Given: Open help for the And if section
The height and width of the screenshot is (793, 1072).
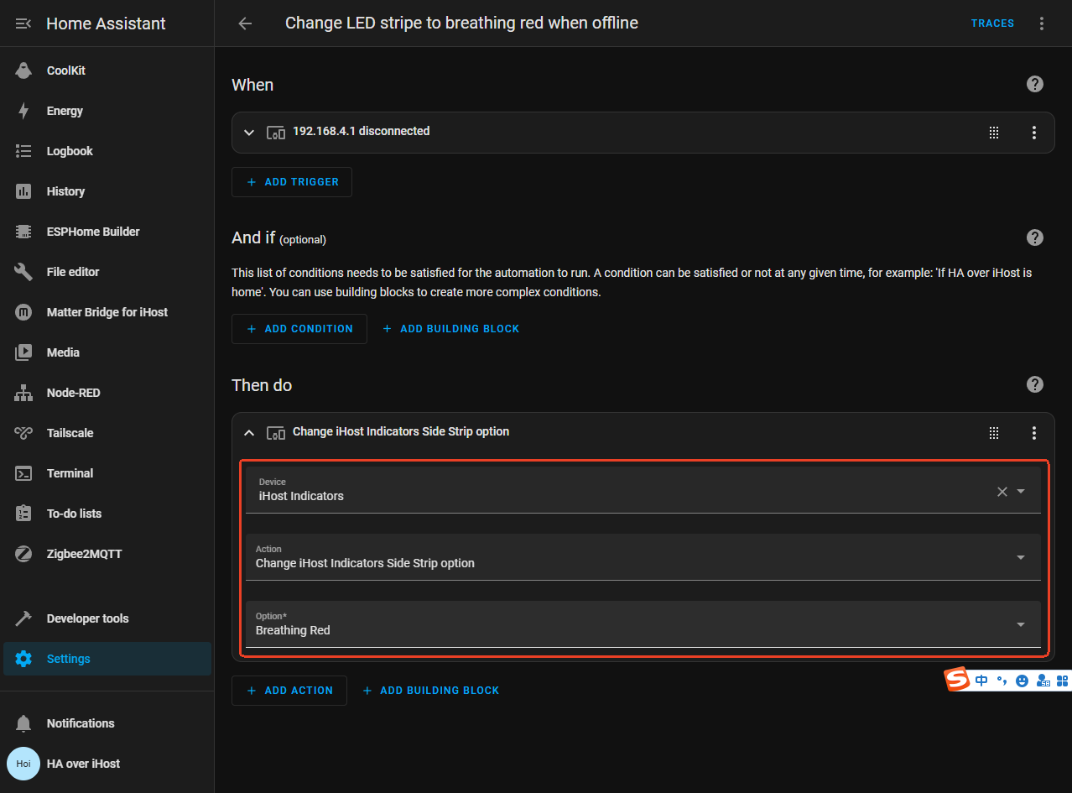Looking at the screenshot, I should pos(1035,237).
